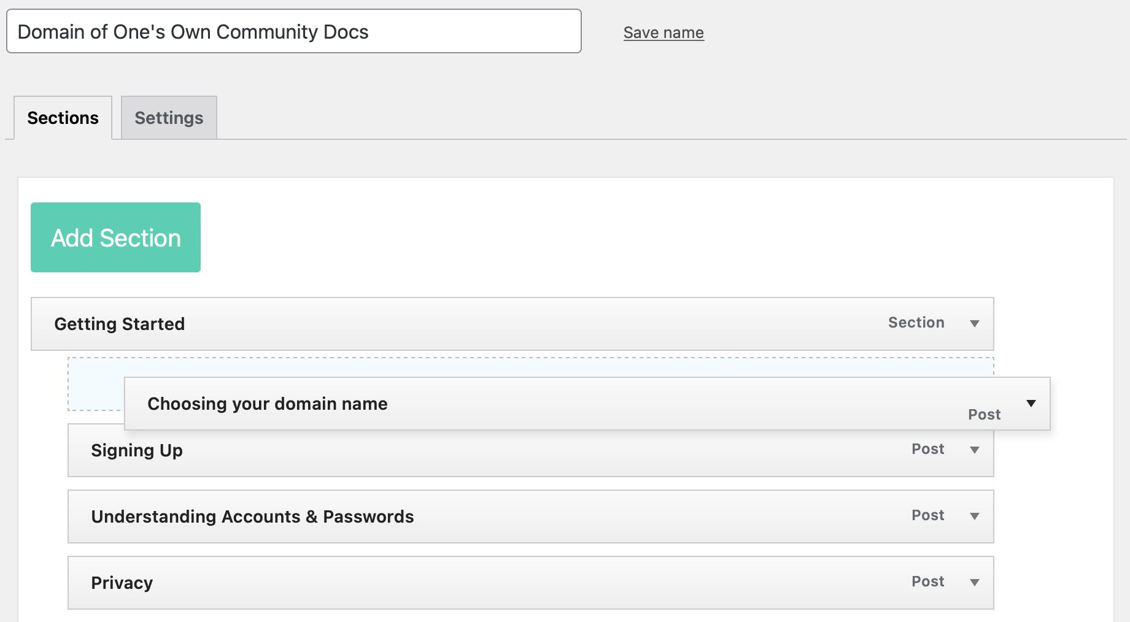Click Post label on Choosing your domain name
Screen dimensions: 1130x622
(985, 415)
